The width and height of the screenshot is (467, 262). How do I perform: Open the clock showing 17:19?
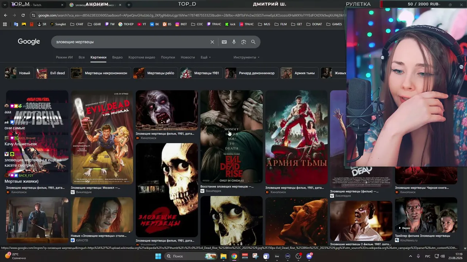click(x=456, y=256)
